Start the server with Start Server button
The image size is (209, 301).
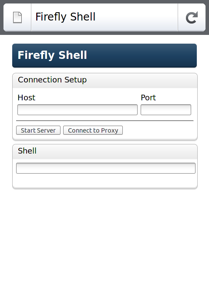point(38,130)
